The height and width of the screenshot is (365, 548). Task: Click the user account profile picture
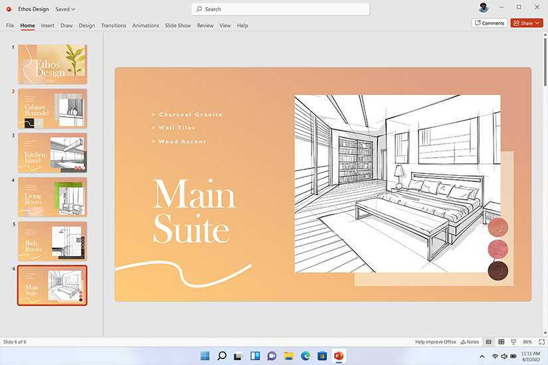pos(484,8)
